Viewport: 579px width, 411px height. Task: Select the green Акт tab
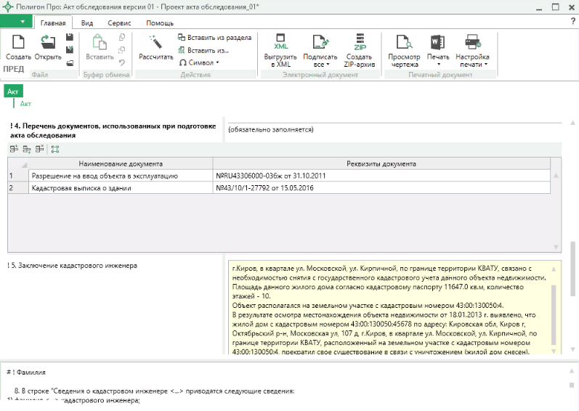(13, 91)
